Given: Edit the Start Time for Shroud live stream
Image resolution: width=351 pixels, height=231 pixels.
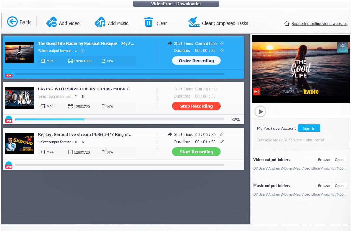Looking at the screenshot, I should tap(222, 134).
